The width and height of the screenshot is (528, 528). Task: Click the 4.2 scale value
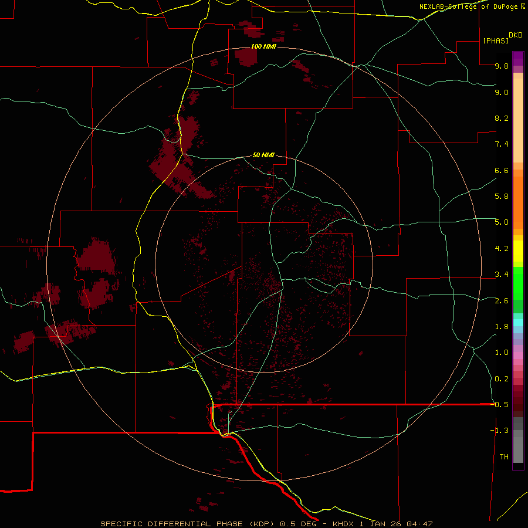502,249
